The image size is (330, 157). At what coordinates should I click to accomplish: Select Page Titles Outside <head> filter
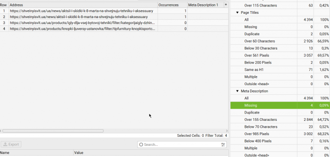tap(280, 84)
